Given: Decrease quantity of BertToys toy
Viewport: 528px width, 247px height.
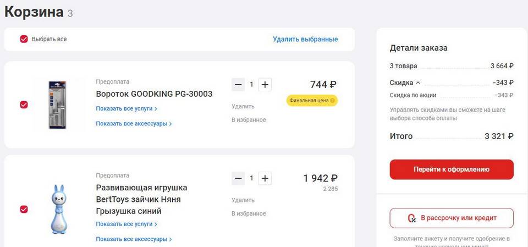Looking at the screenshot, I should tap(238, 178).
